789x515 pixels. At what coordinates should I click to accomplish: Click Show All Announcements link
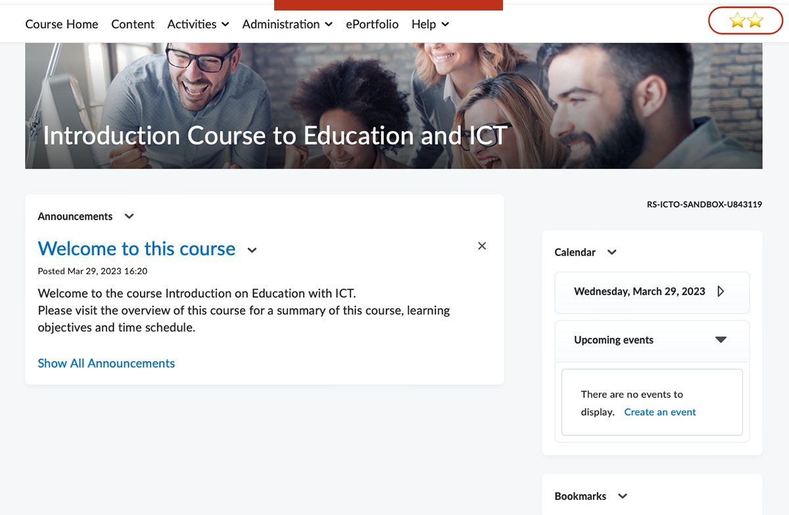click(x=107, y=363)
